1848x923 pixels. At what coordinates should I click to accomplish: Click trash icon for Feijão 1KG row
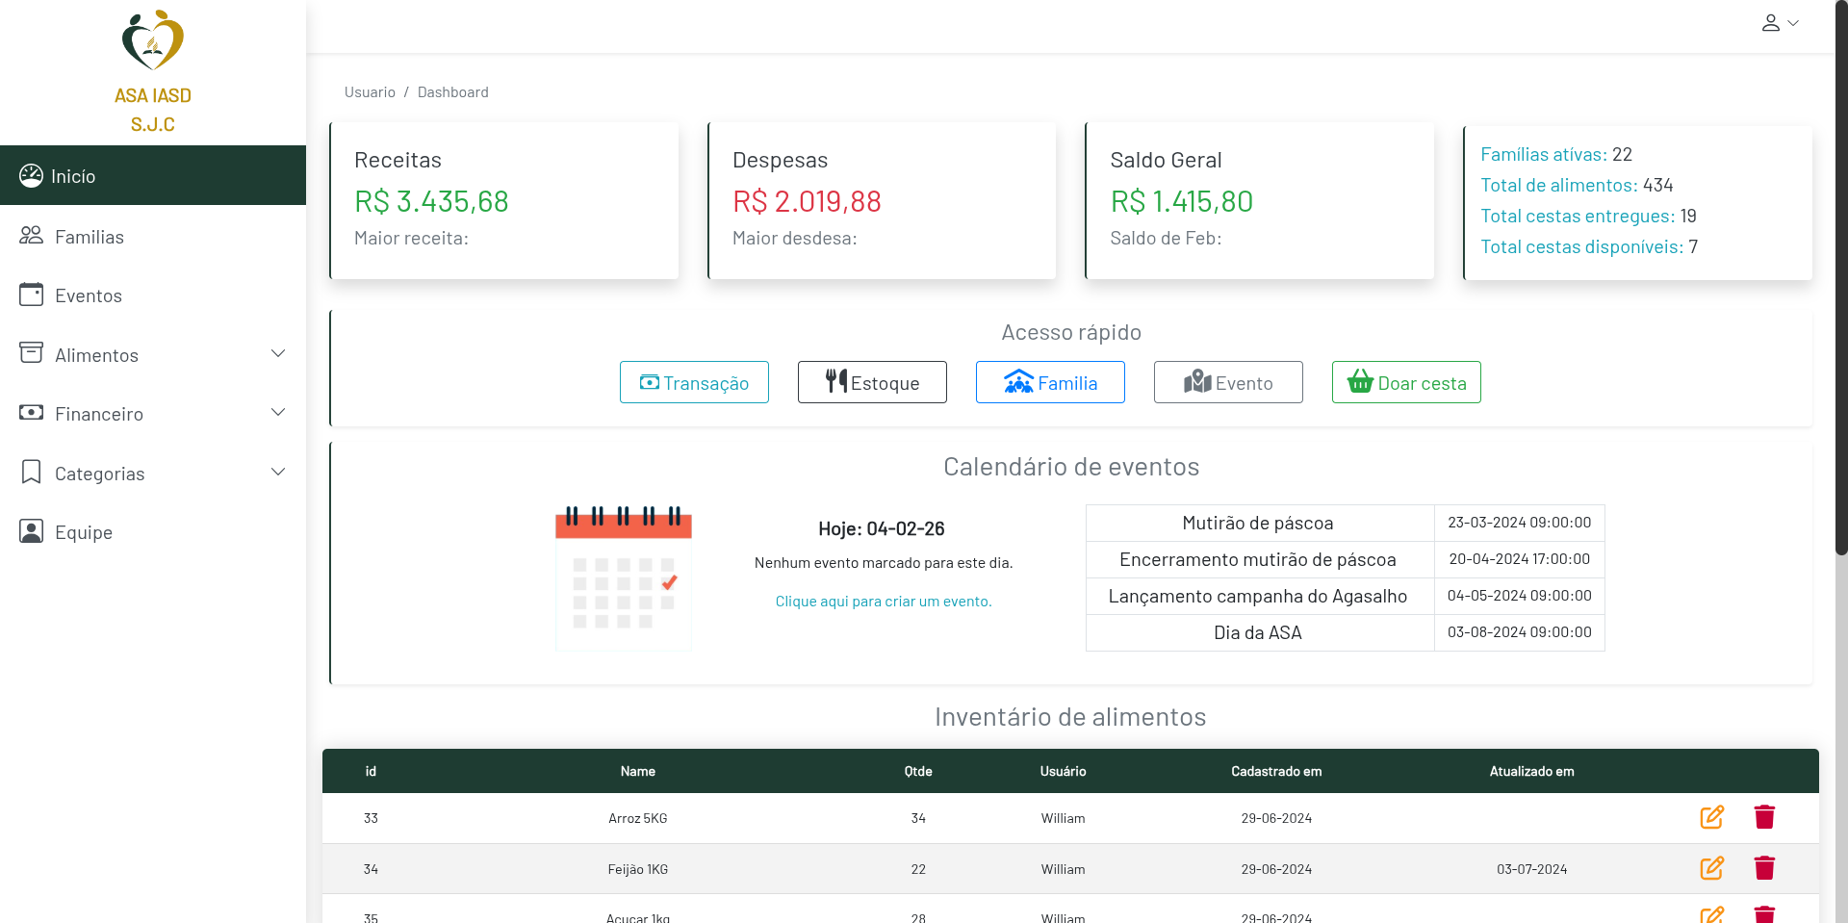point(1763,868)
